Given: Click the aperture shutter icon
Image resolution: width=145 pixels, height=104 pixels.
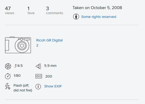Looking at the screenshot, I should 8,66.
